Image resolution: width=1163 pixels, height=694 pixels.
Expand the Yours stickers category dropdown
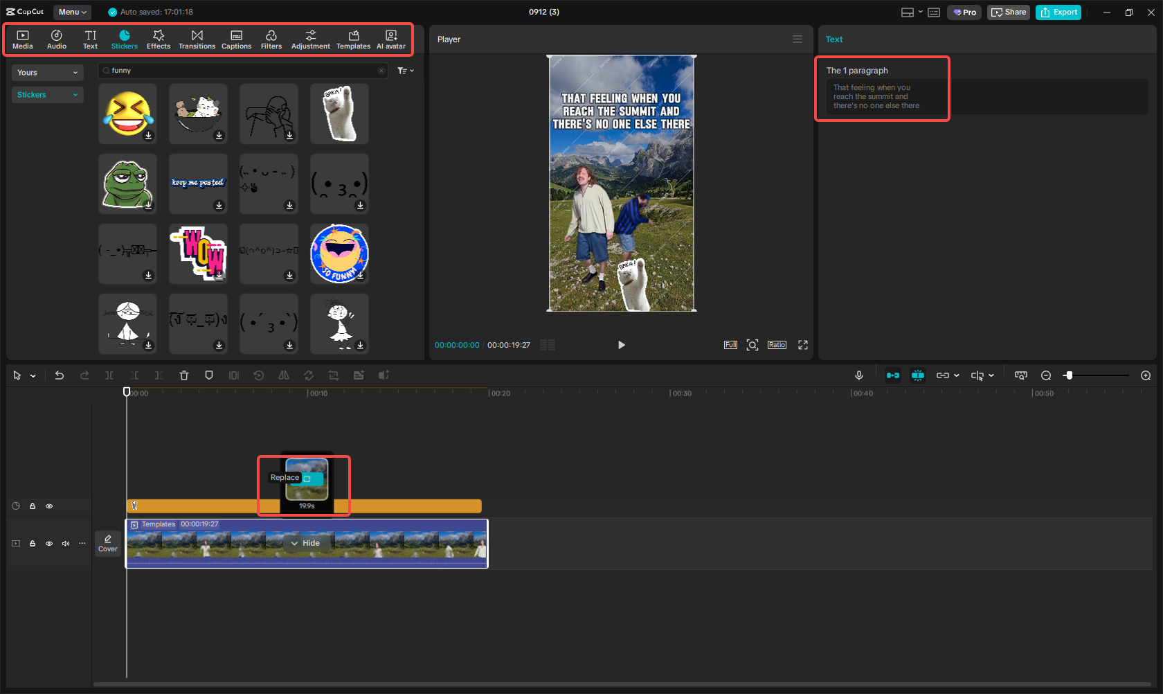pos(47,72)
